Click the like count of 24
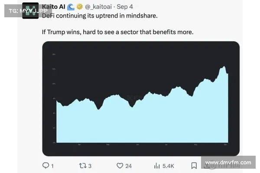 click(x=129, y=166)
